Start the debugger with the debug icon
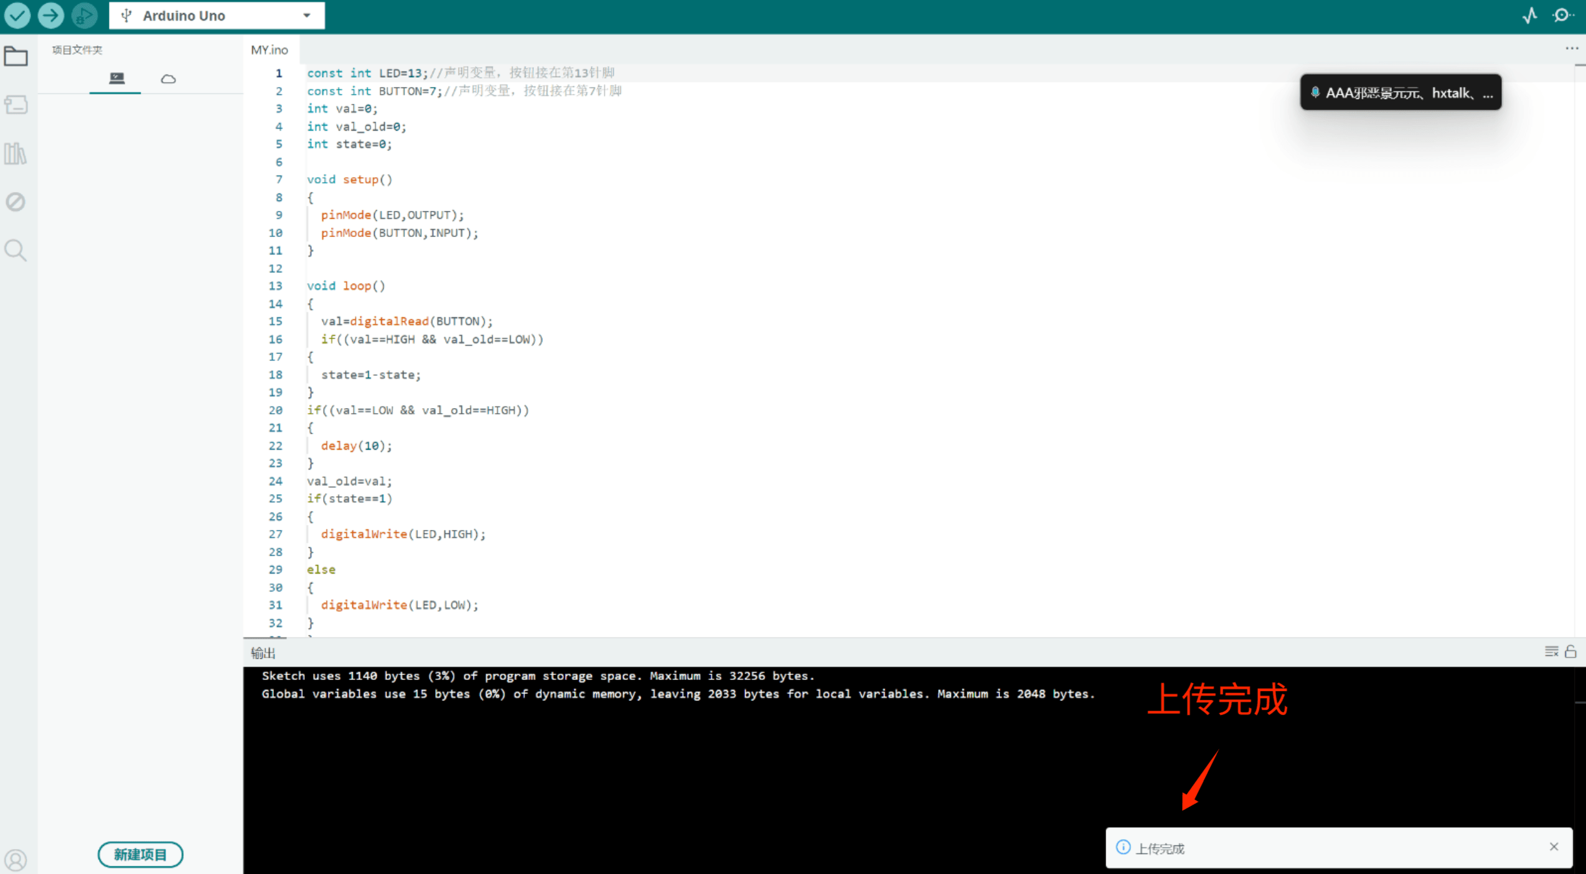The image size is (1586, 874). click(84, 16)
